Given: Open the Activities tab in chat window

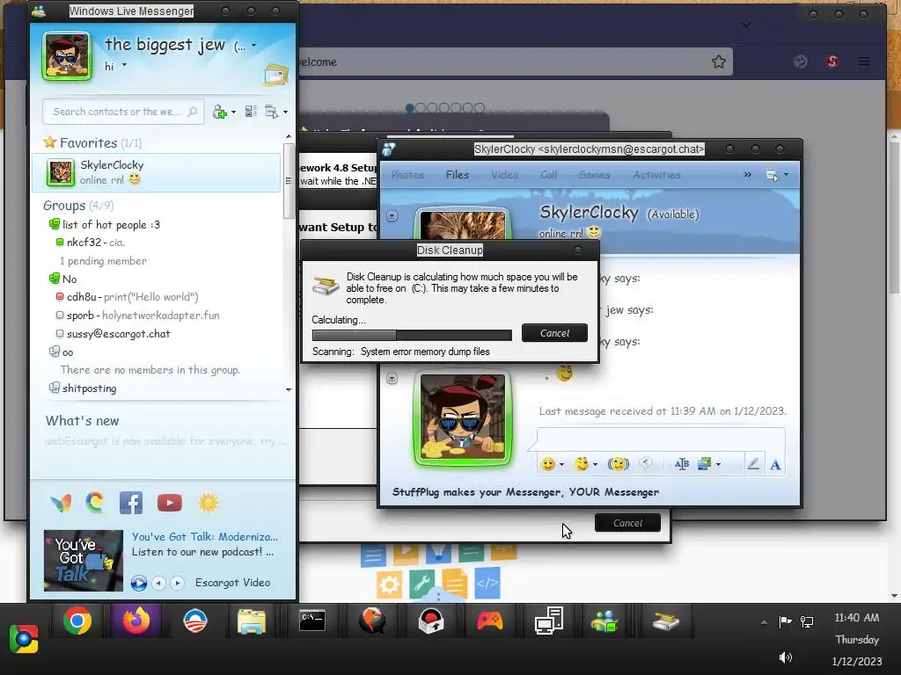Looking at the screenshot, I should pyautogui.click(x=656, y=175).
